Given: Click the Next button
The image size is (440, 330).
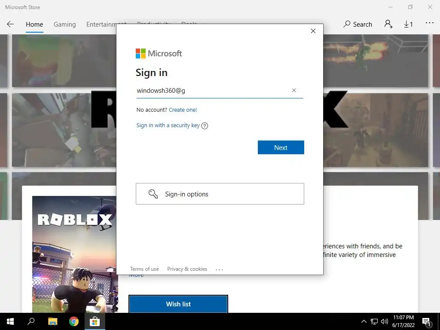Looking at the screenshot, I should [281, 147].
